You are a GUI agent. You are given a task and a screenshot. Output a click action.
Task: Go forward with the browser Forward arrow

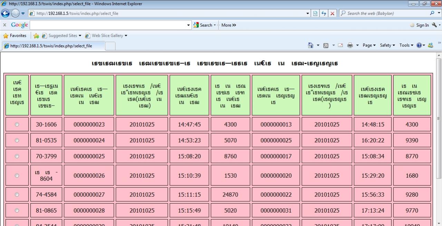(16, 13)
